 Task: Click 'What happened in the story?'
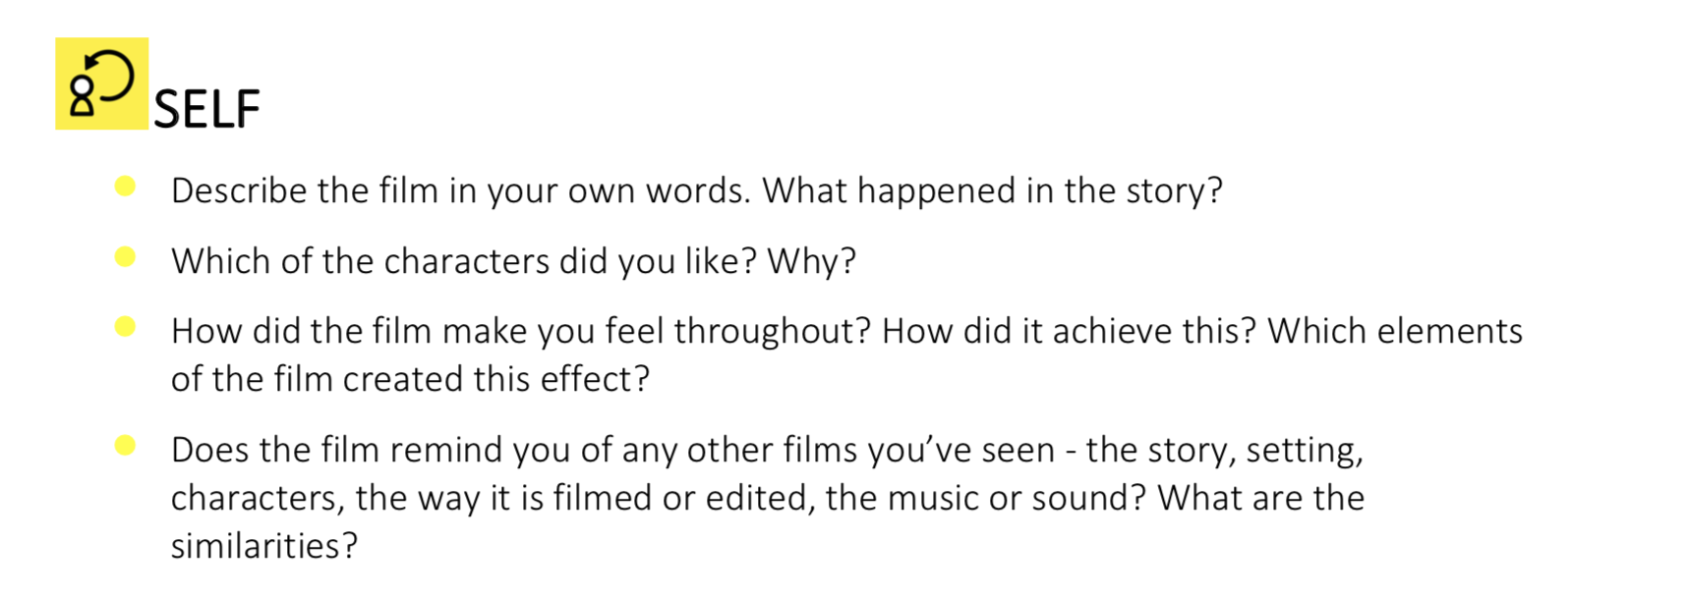coord(993,190)
